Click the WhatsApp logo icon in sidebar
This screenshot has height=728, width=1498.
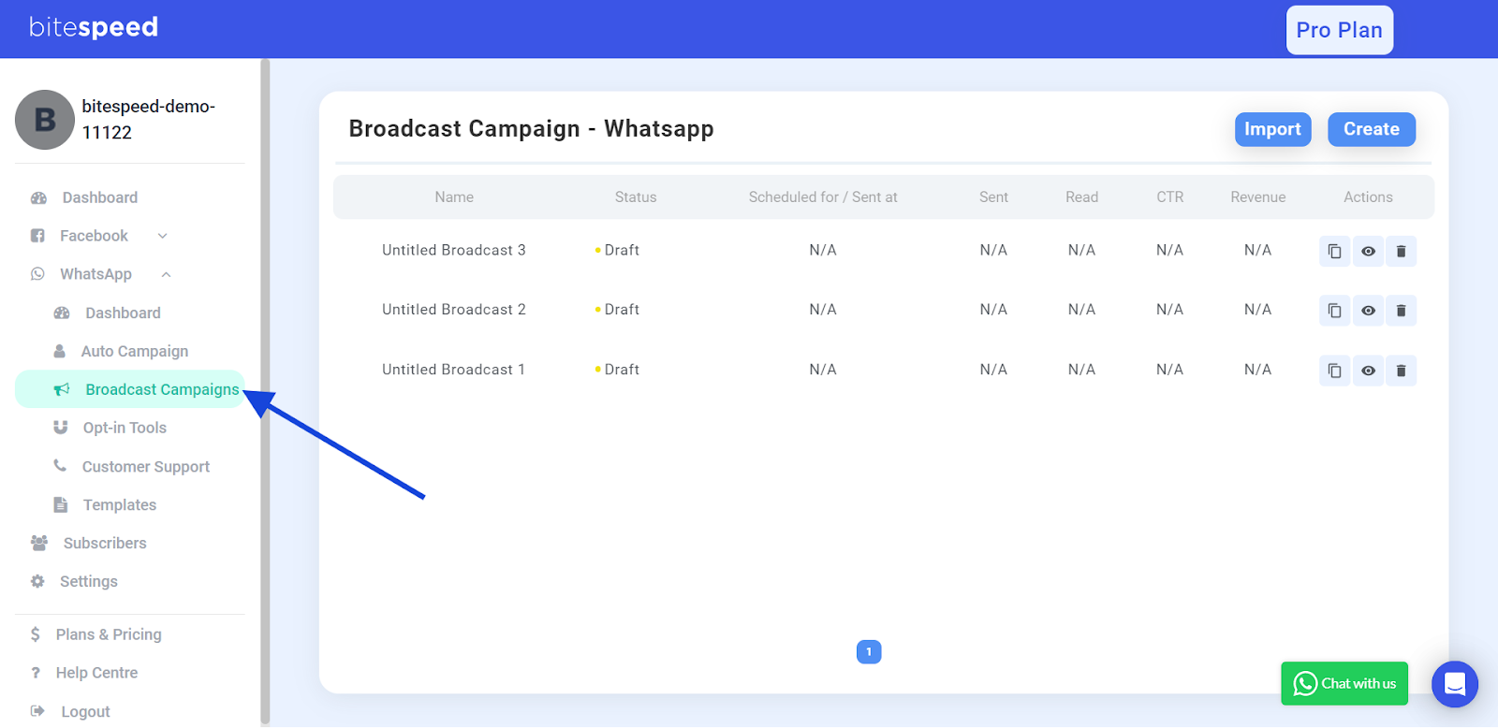pos(37,274)
